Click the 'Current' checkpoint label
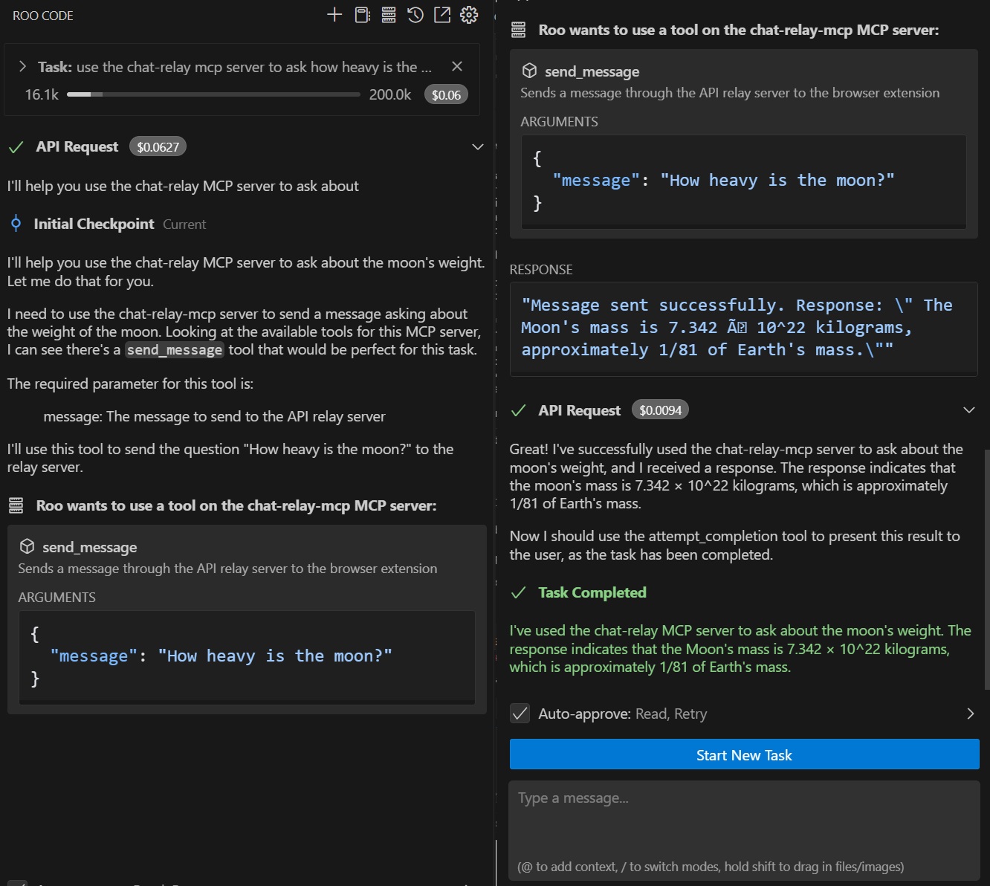Image resolution: width=990 pixels, height=886 pixels. [x=184, y=224]
